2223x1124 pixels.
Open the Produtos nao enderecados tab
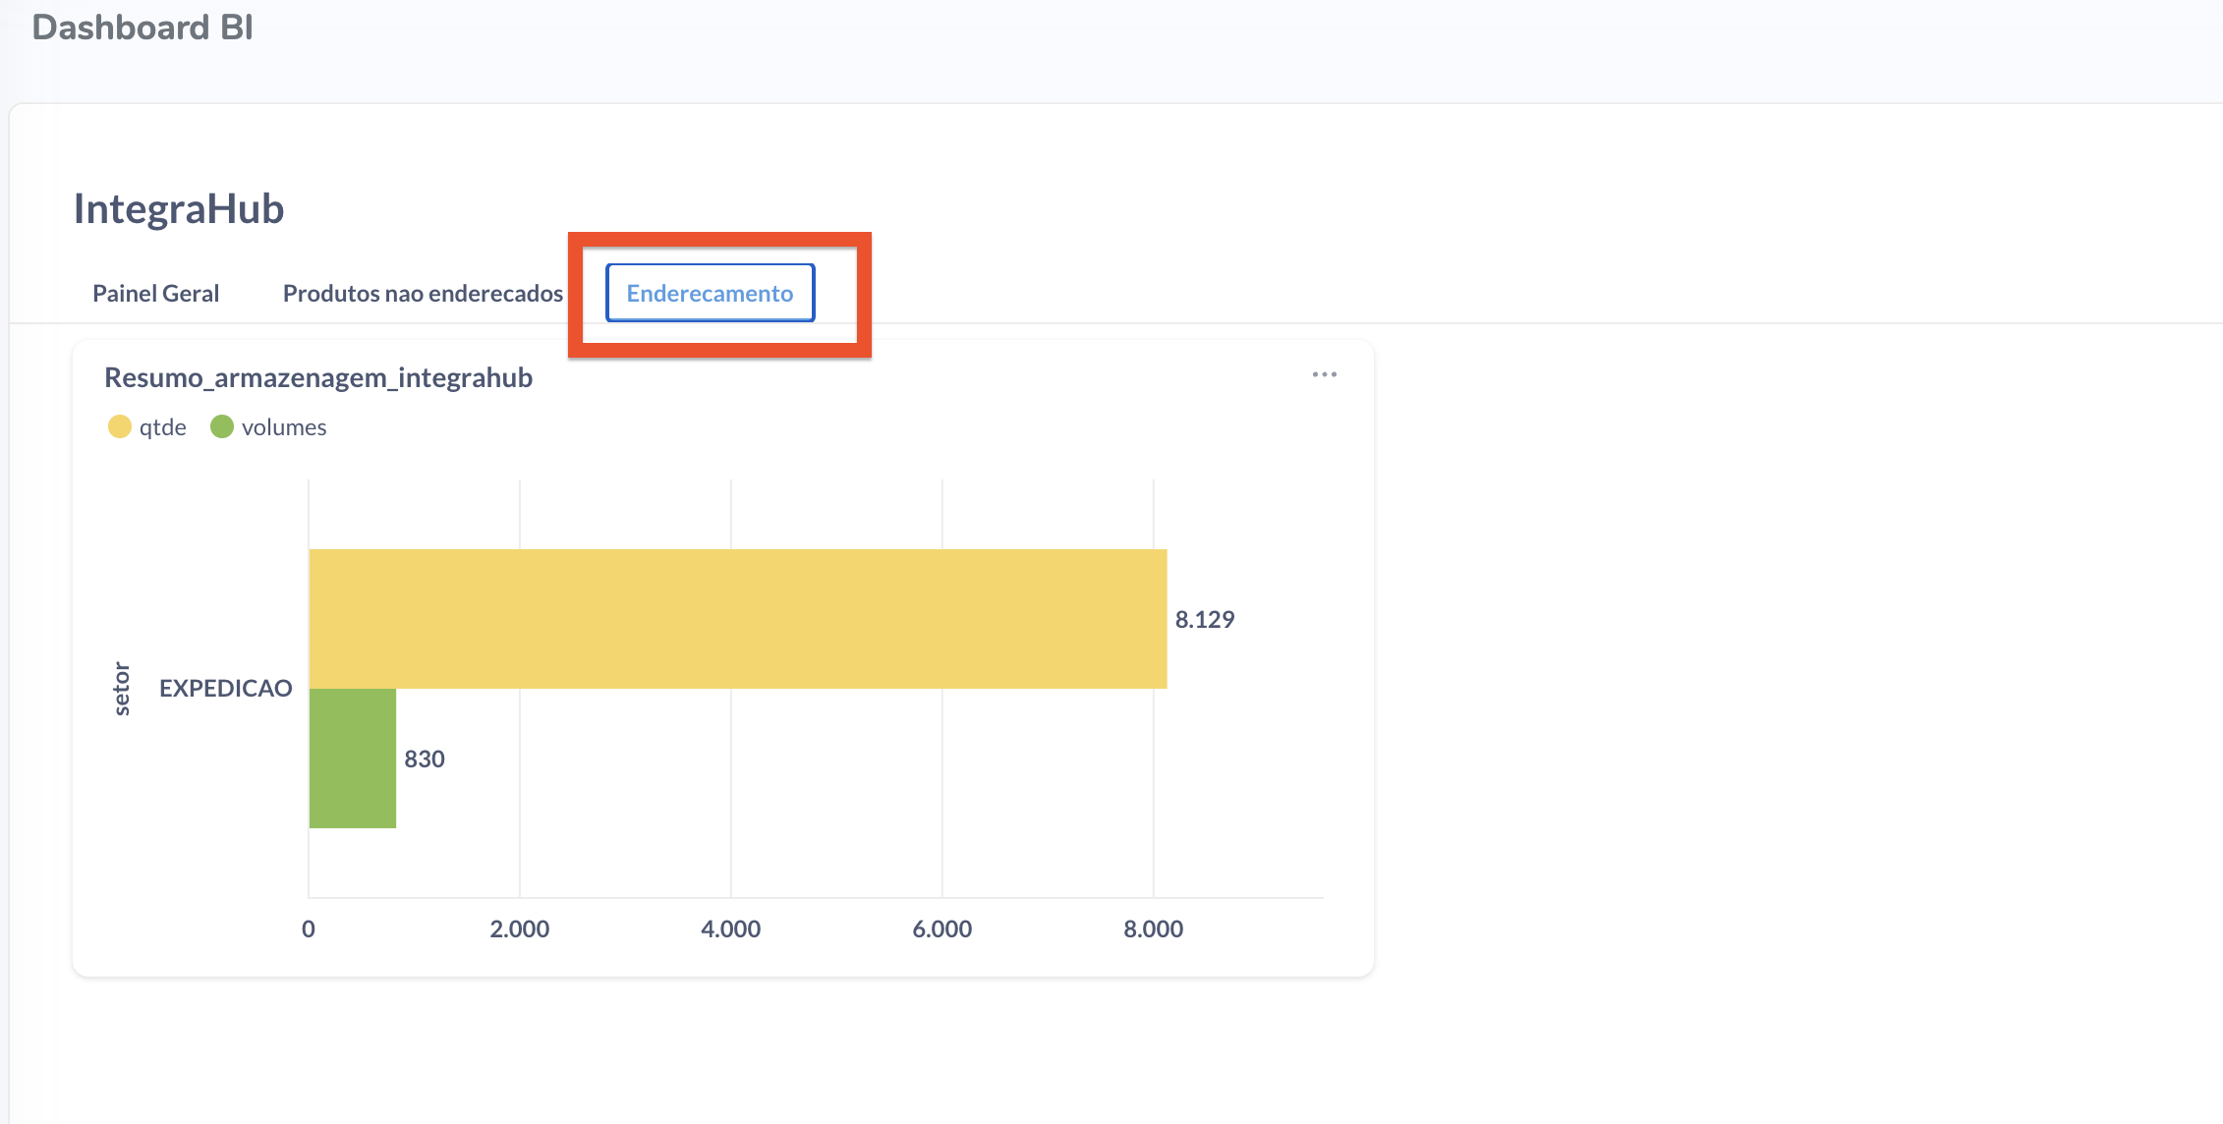423,293
